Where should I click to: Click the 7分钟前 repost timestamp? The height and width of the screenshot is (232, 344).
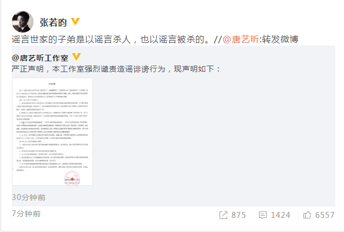click(x=26, y=214)
